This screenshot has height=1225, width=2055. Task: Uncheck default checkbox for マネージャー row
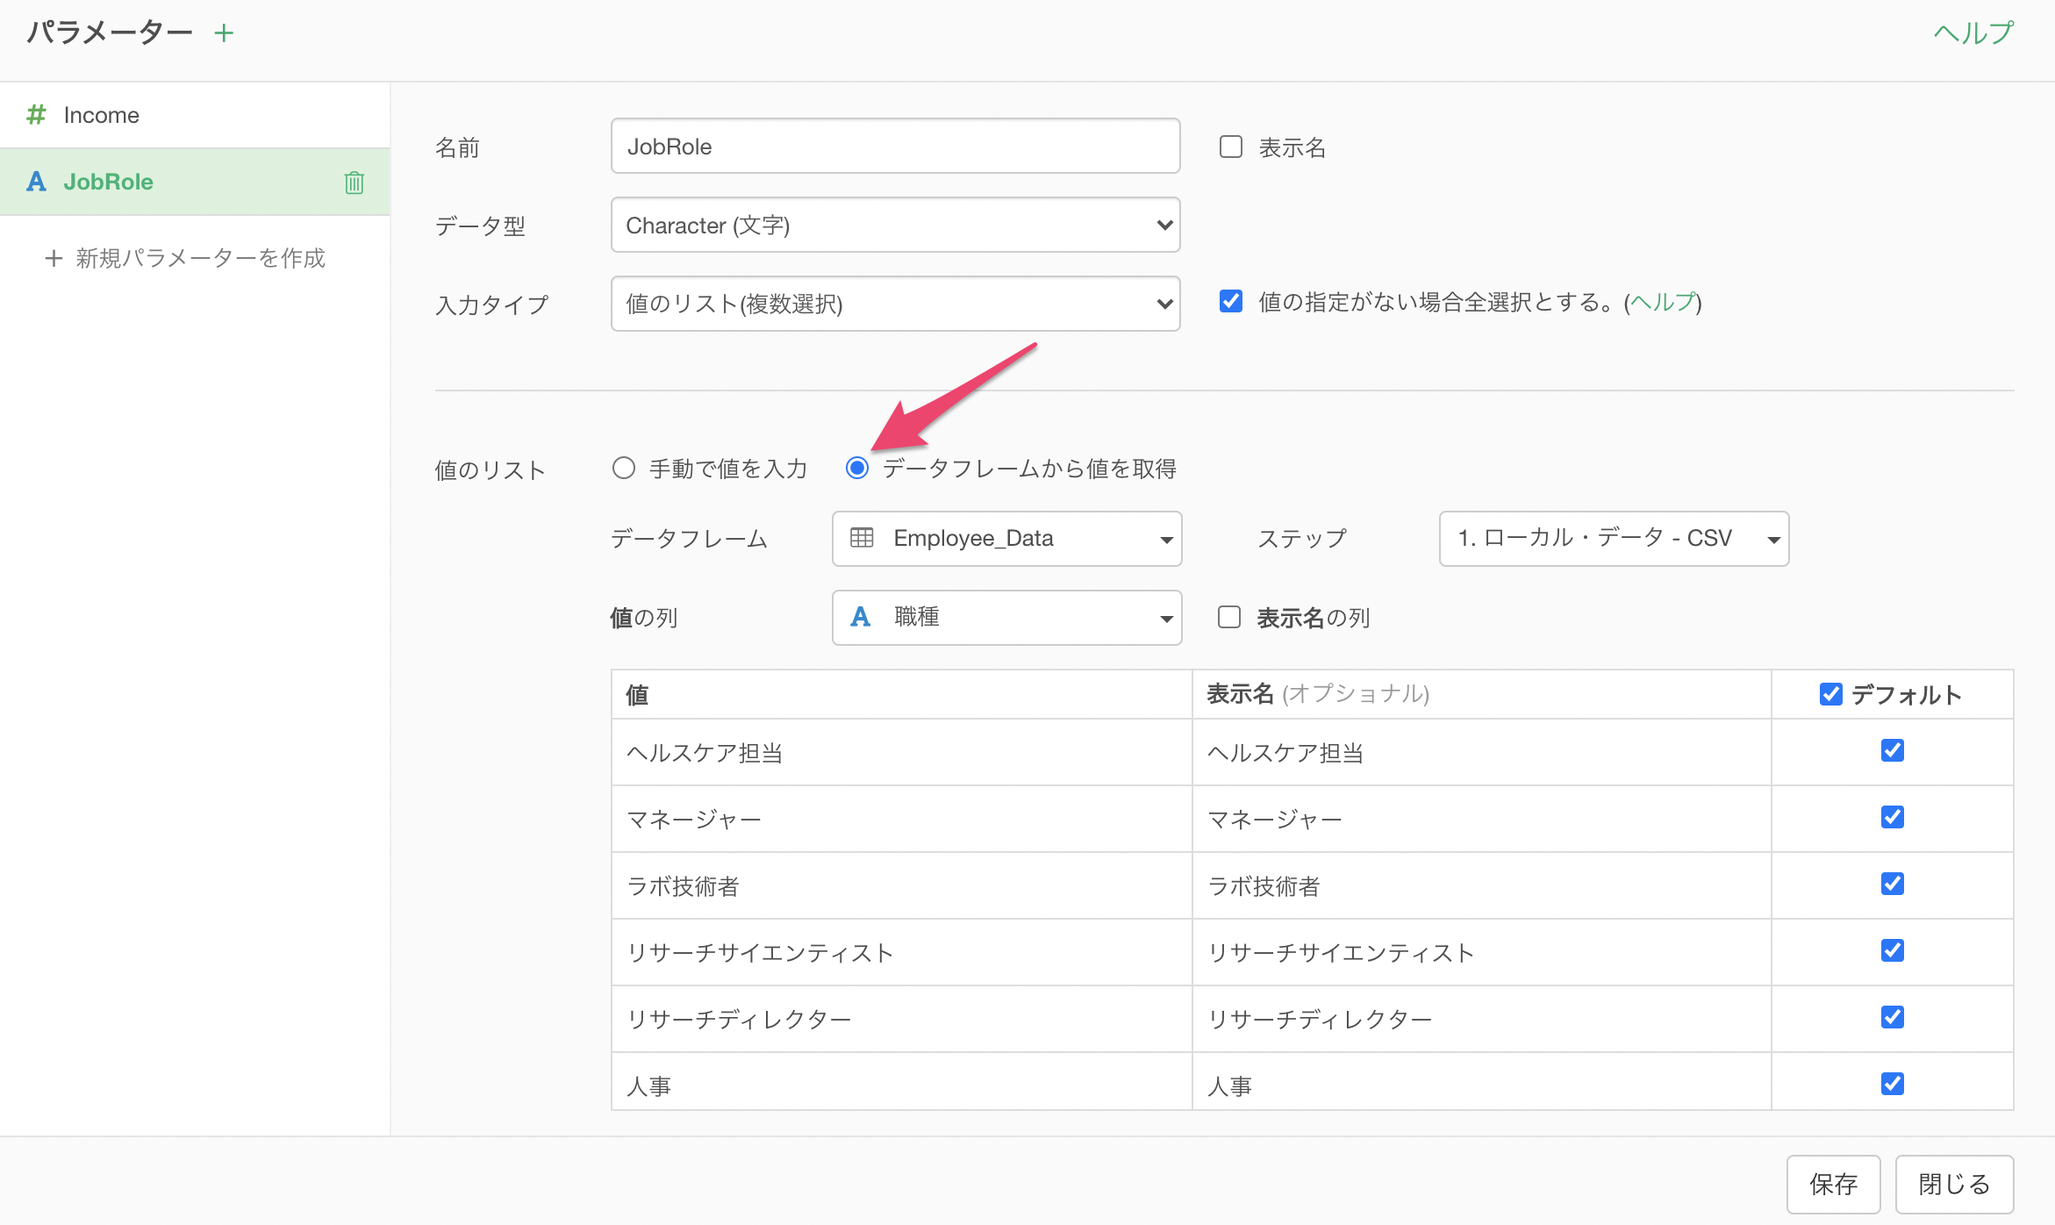[1892, 817]
